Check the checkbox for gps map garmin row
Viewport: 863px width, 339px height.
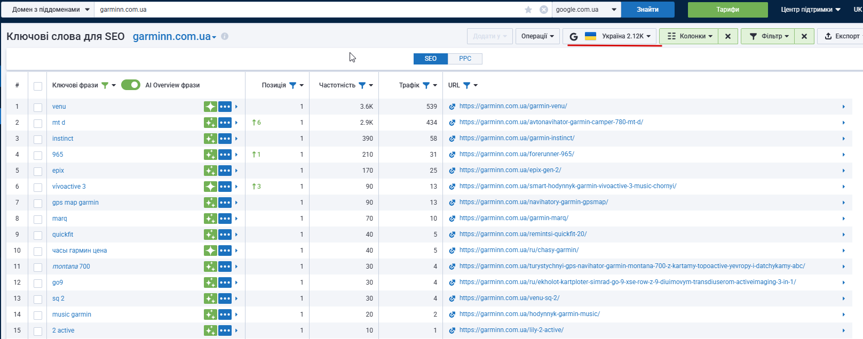click(x=38, y=204)
